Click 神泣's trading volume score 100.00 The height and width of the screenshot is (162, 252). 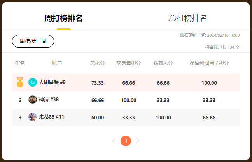pyautogui.click(x=129, y=100)
